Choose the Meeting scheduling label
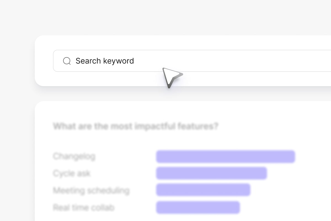Screen dimensions: 331x221 point(91,190)
